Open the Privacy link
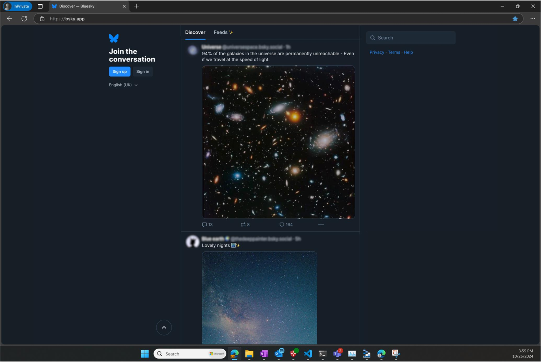Image resolution: width=541 pixels, height=363 pixels. click(377, 52)
